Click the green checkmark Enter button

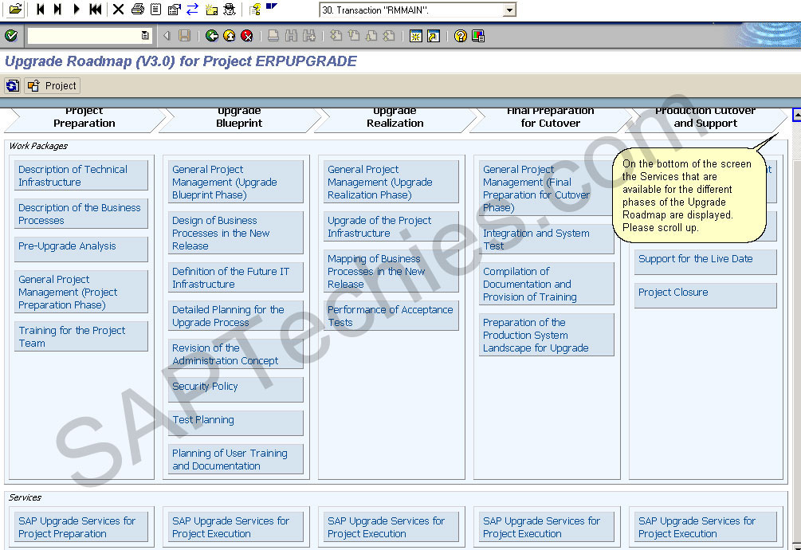coord(10,36)
